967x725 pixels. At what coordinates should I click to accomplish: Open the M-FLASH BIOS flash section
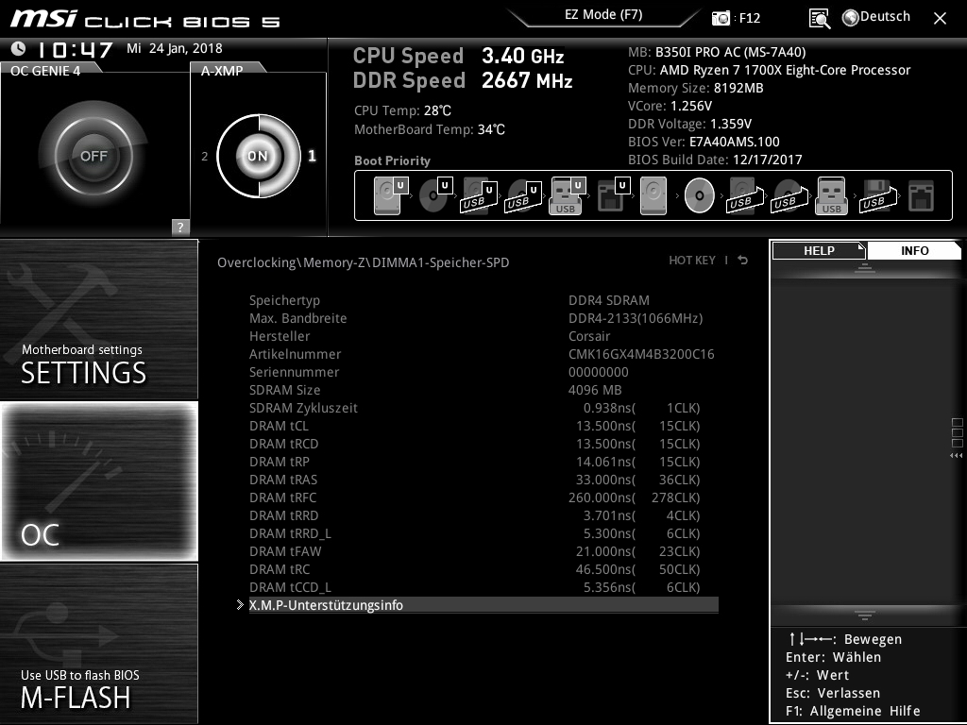(x=99, y=643)
